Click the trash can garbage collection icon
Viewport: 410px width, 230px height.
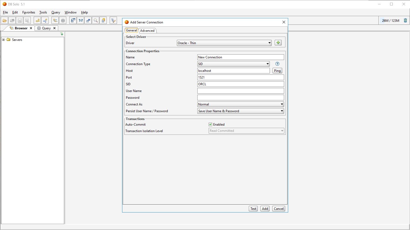pos(405,20)
